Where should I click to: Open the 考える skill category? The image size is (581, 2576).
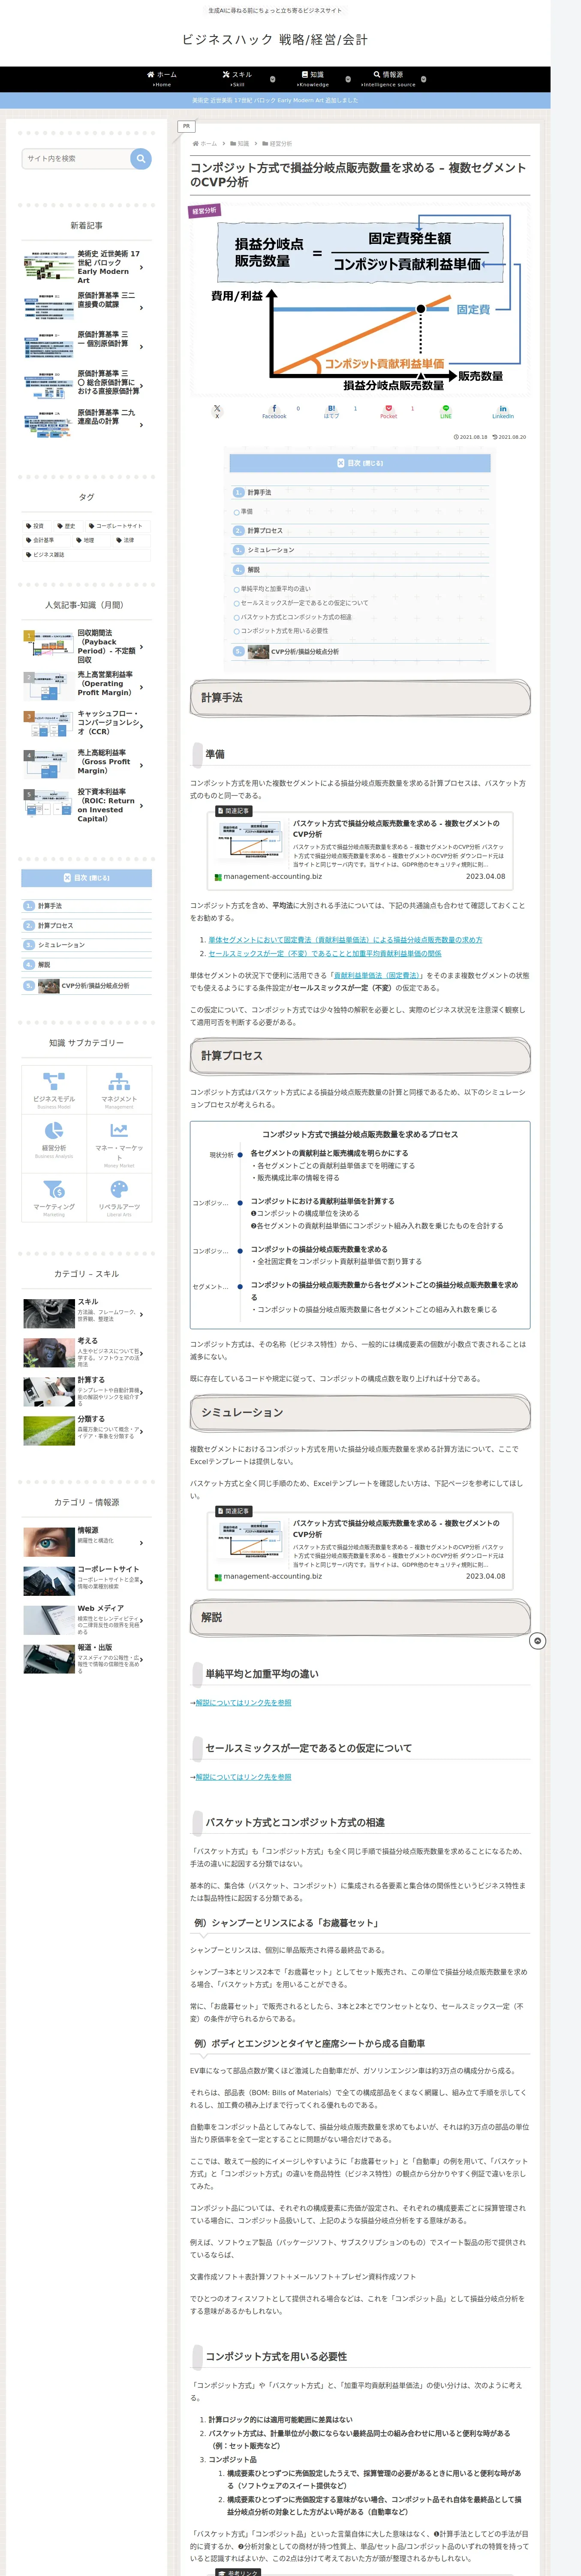point(87,1352)
